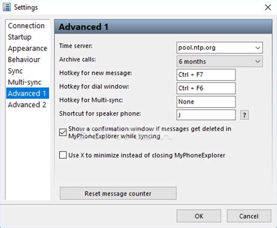Enable Use X to minimize checkbox
The height and width of the screenshot is (228, 277).
coord(63,155)
